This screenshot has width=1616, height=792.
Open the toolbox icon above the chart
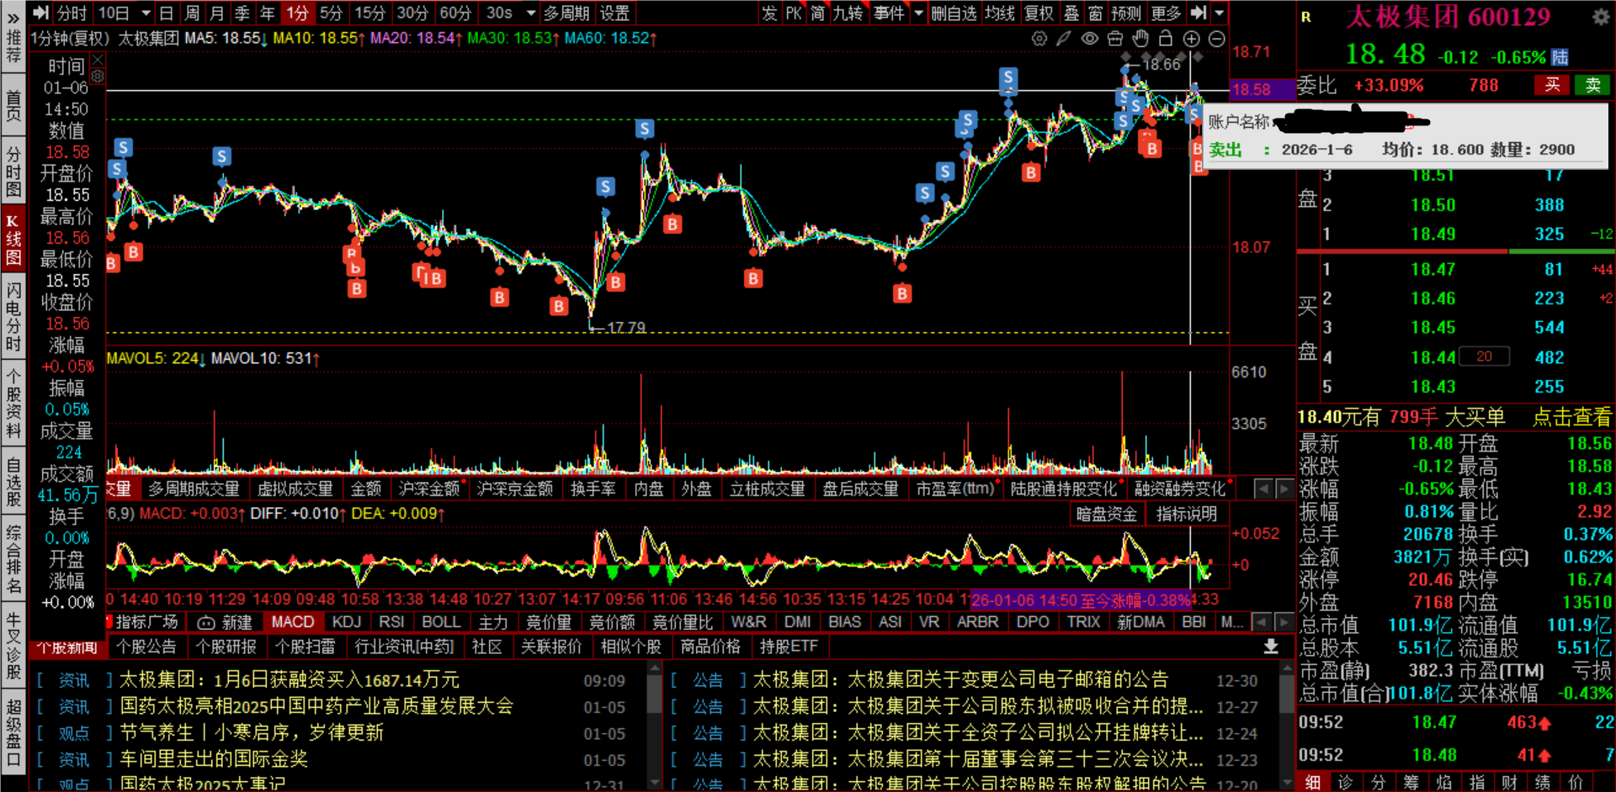[1115, 39]
